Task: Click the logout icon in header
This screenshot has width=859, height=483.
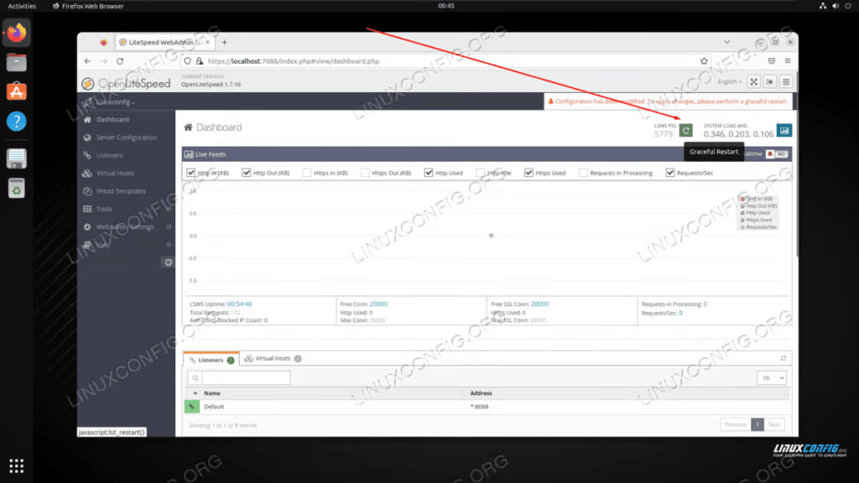Action: pyautogui.click(x=769, y=81)
